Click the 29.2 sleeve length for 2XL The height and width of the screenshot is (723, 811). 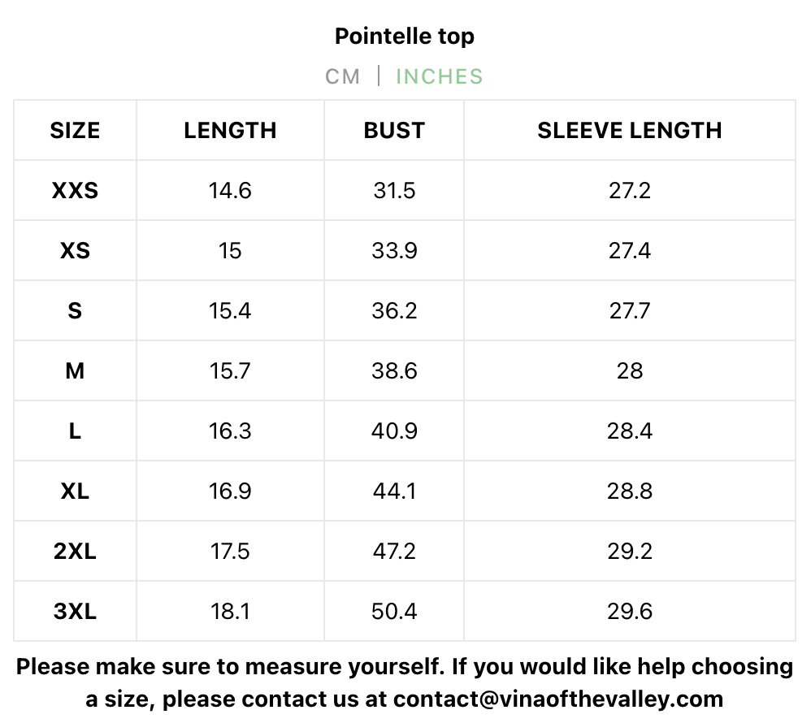pyautogui.click(x=629, y=551)
